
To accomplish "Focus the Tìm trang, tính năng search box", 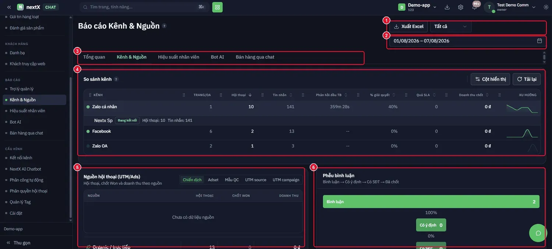I will [x=145, y=7].
